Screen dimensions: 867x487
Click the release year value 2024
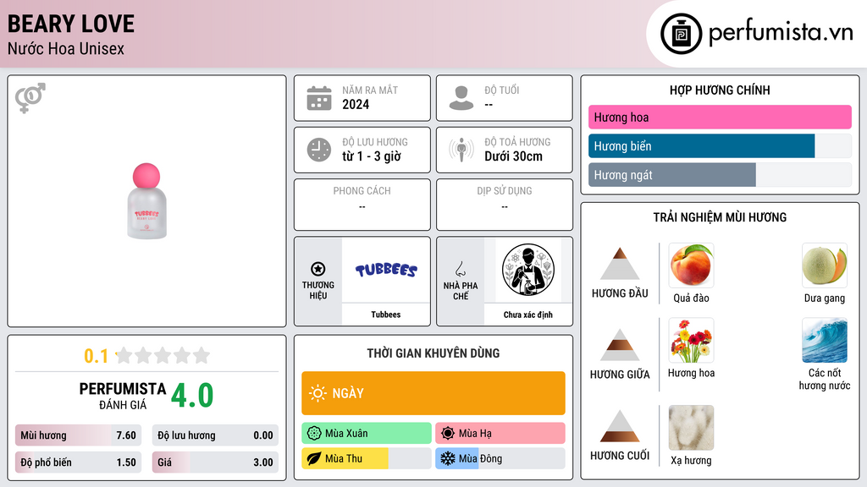356,104
